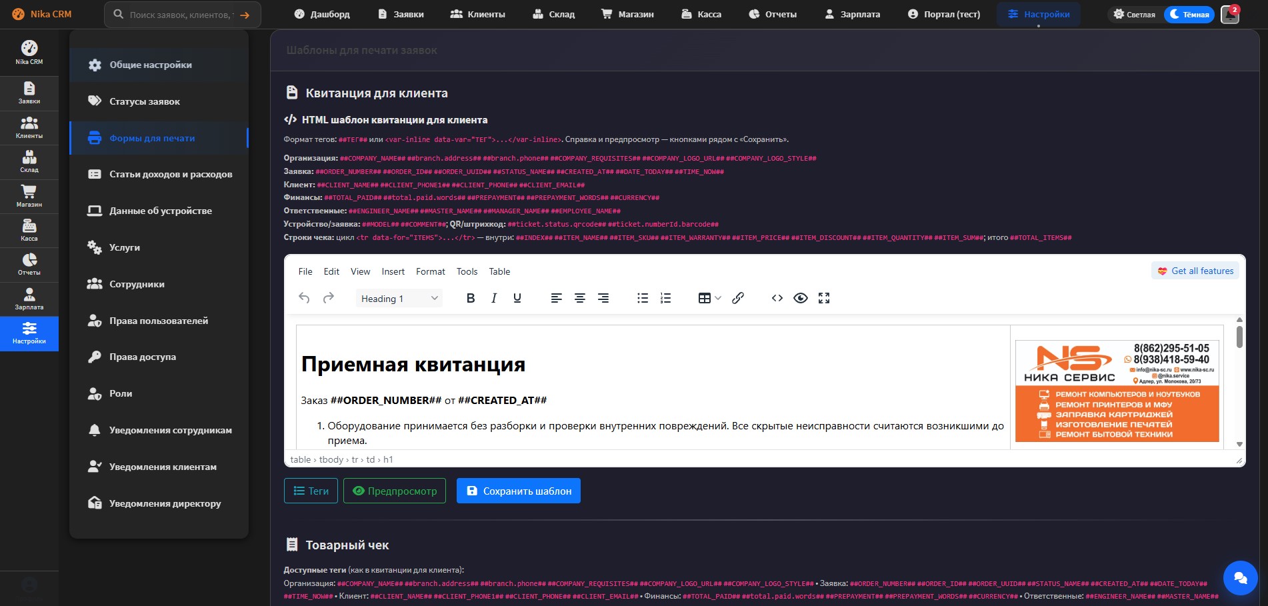This screenshot has height=606, width=1268.
Task: Save the template with Сохранить шаблон
Action: [x=519, y=491]
